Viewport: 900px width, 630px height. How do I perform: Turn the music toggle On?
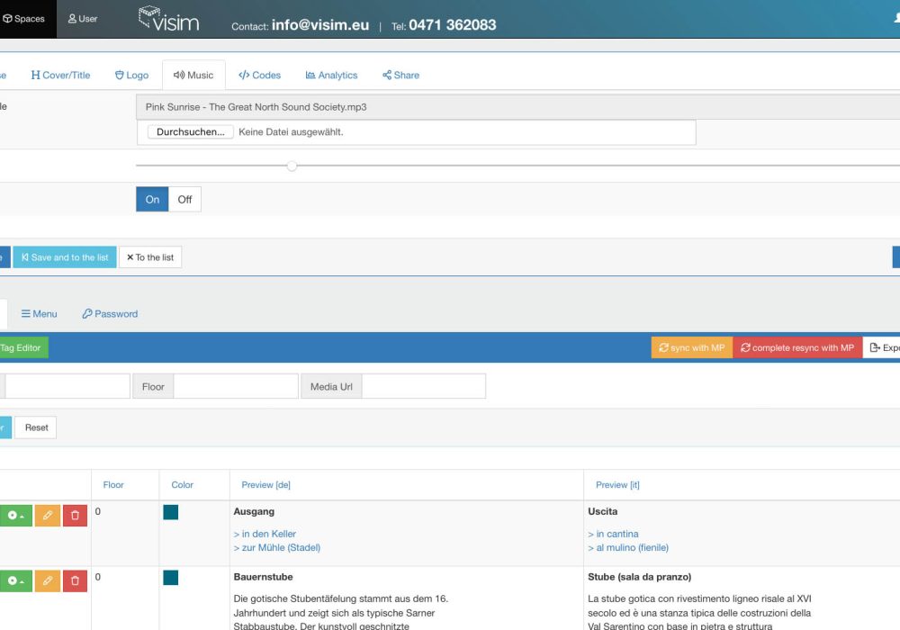[x=151, y=199]
